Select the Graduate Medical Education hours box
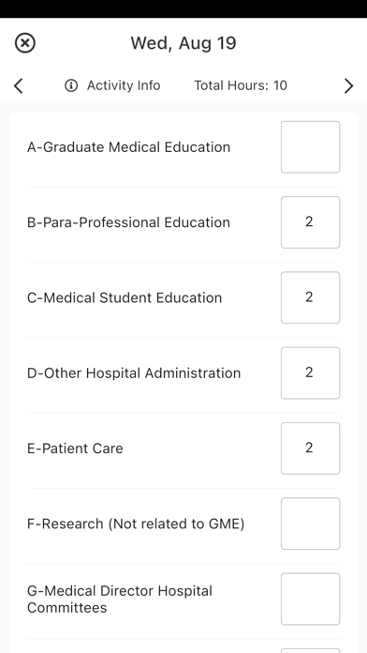The height and width of the screenshot is (653, 367). pyautogui.click(x=311, y=147)
